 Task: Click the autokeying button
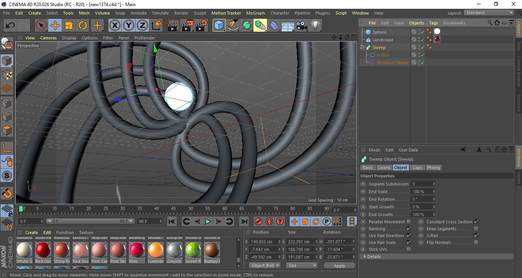(269, 221)
